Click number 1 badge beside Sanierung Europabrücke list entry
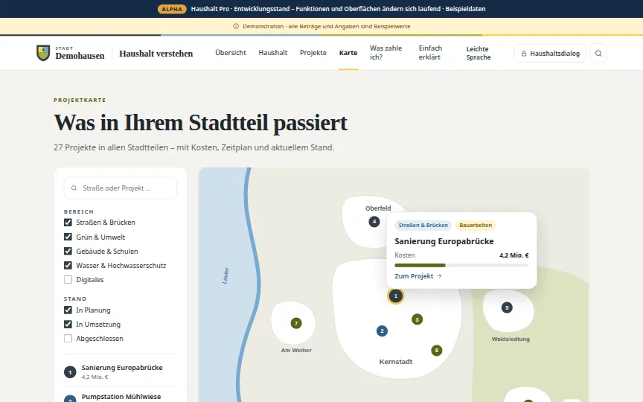The width and height of the screenshot is (643, 402). point(70,372)
